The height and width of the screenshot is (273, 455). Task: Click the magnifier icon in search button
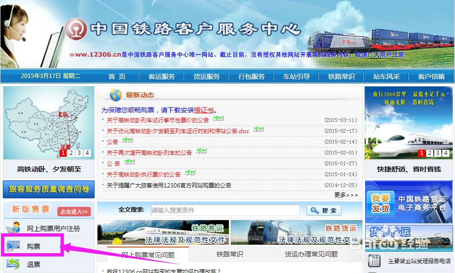coord(315,210)
